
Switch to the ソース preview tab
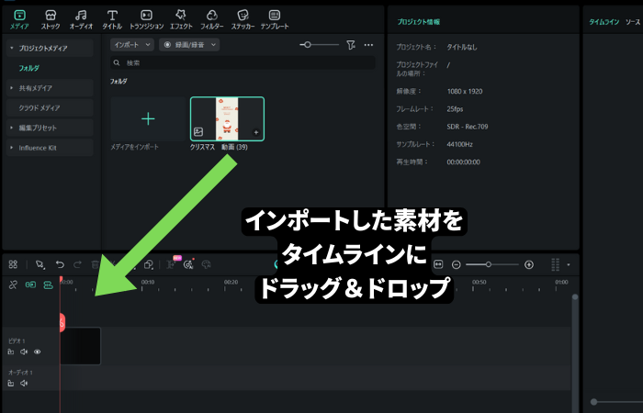tap(633, 22)
